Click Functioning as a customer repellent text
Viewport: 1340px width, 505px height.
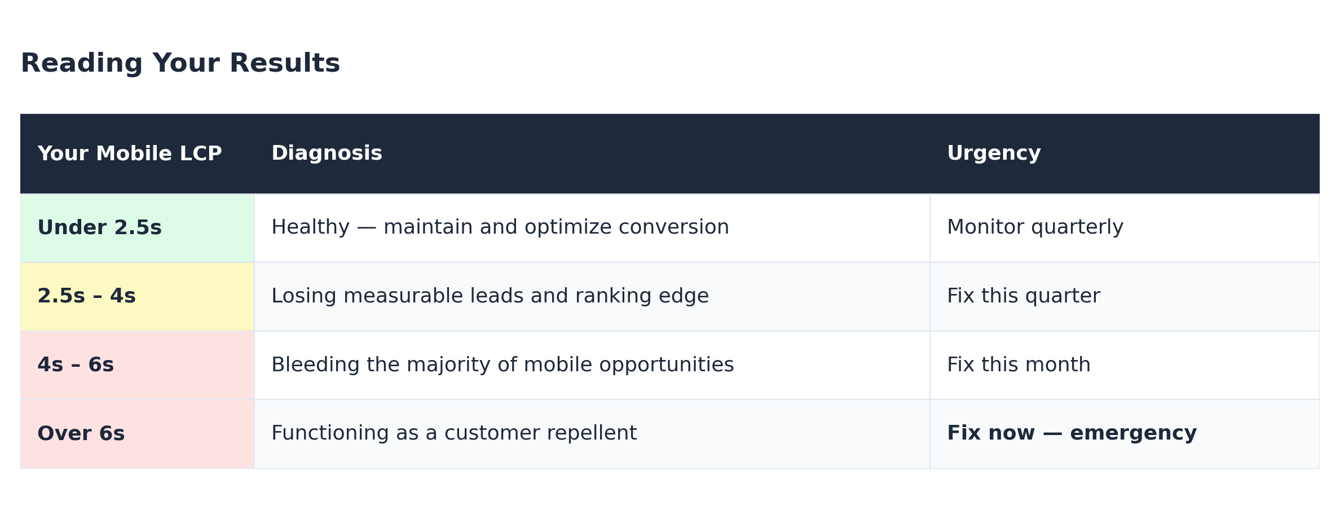(x=454, y=433)
